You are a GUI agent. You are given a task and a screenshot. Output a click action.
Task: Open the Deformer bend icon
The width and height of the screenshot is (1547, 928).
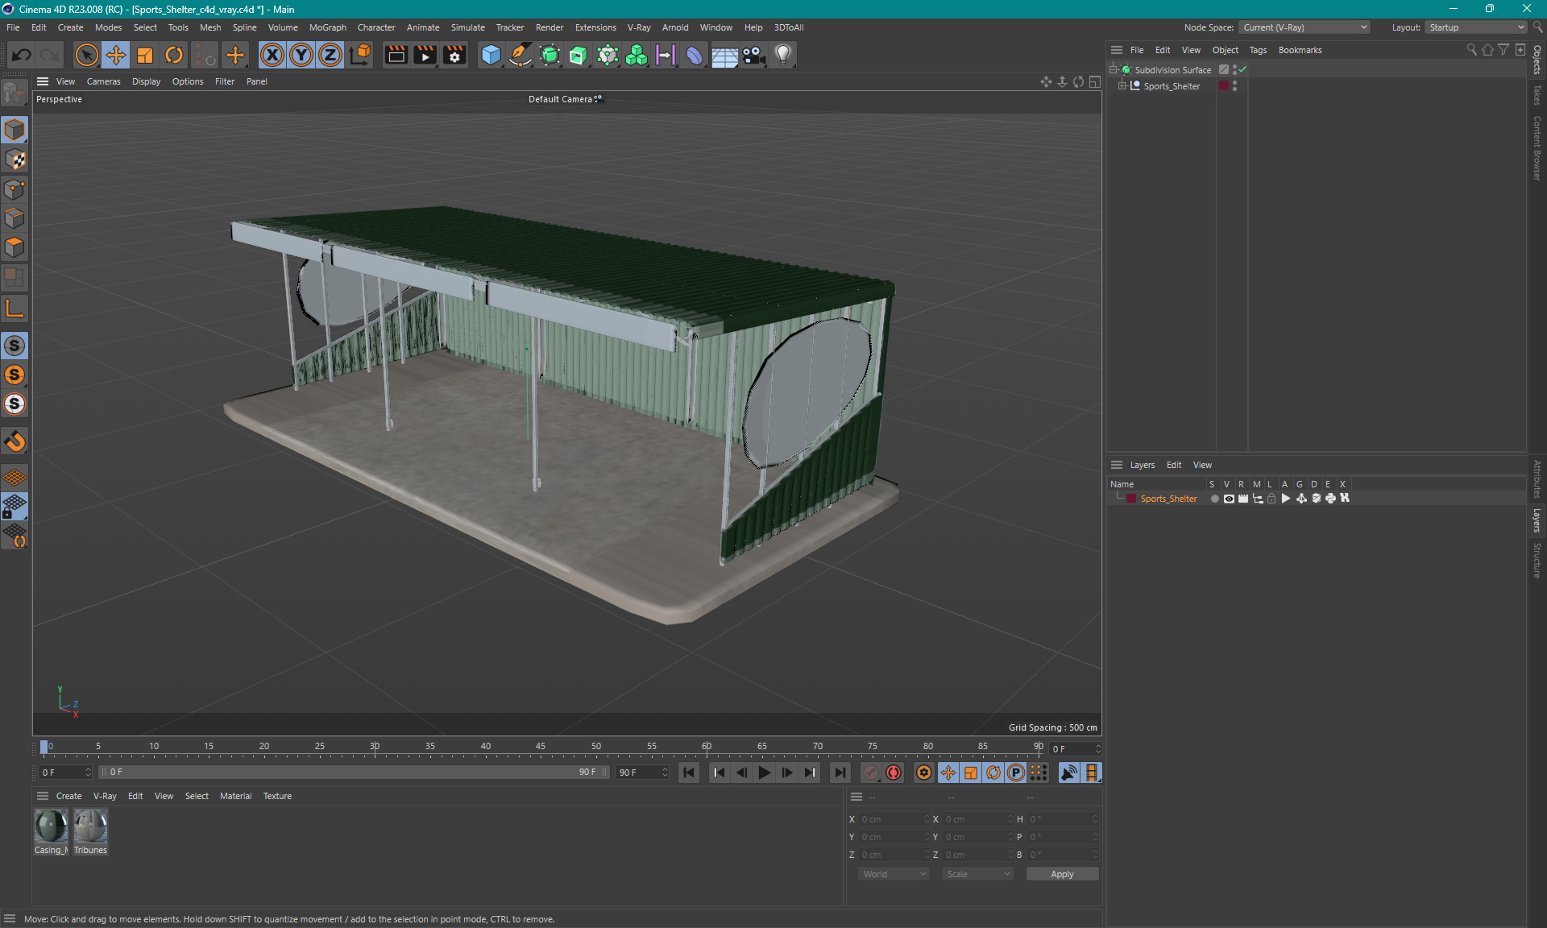pos(695,55)
